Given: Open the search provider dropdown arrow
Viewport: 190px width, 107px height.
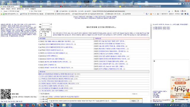Looking at the screenshot, I should pos(180,4).
